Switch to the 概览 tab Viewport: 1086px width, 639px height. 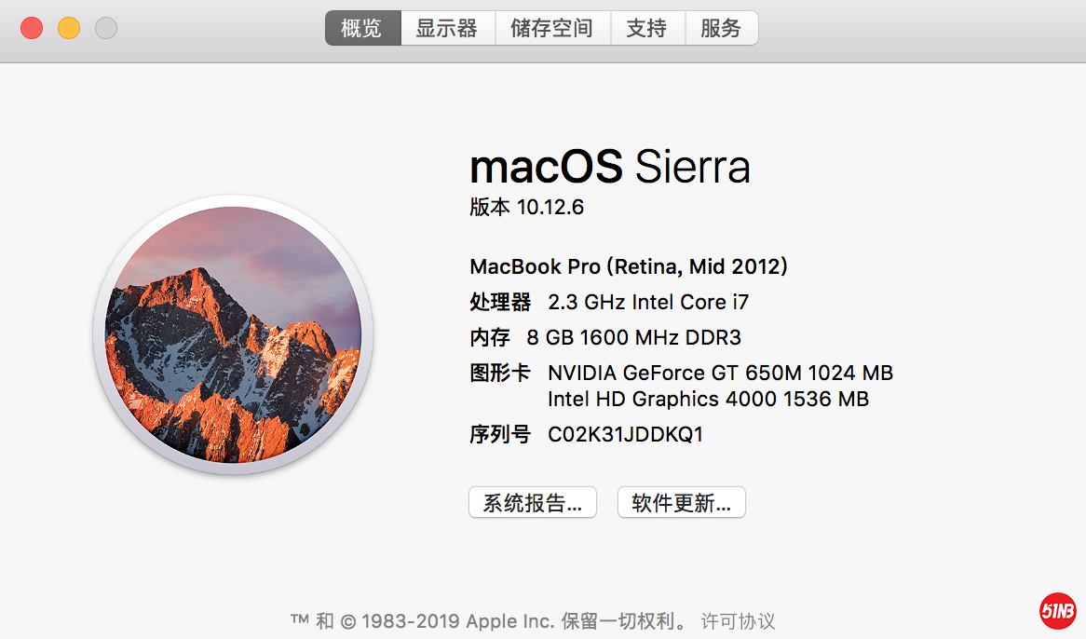click(362, 29)
